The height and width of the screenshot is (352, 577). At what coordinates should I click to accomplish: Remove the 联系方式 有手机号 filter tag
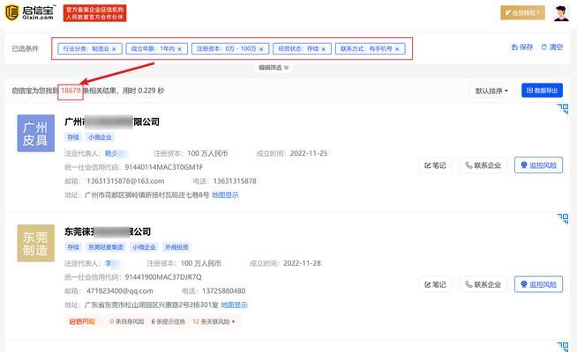tap(397, 48)
